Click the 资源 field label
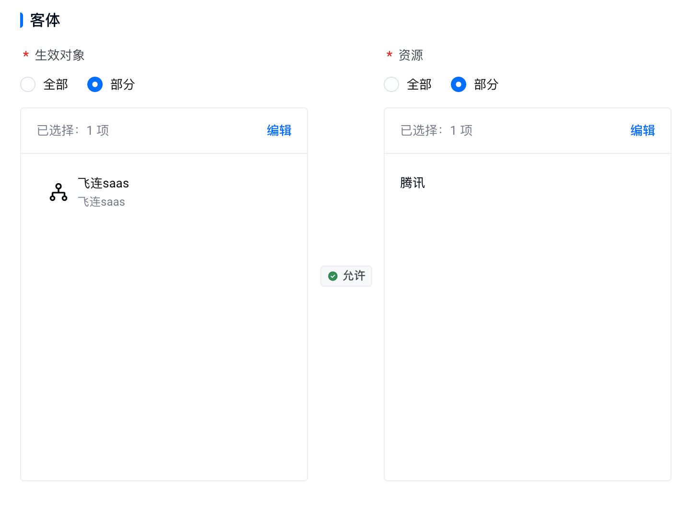Viewport: 684px width, 511px height. (x=411, y=55)
